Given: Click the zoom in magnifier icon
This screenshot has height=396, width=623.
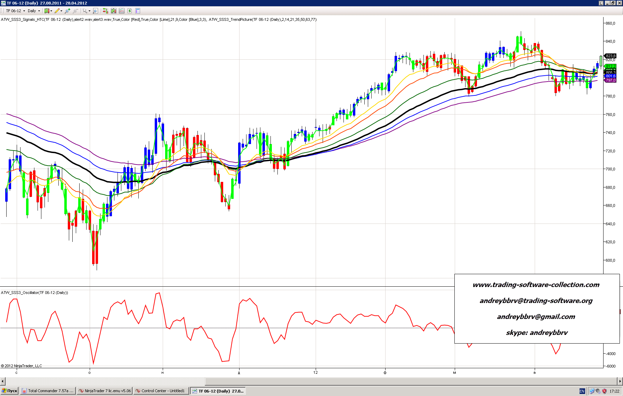Looking at the screenshot, I should pyautogui.click(x=67, y=11).
